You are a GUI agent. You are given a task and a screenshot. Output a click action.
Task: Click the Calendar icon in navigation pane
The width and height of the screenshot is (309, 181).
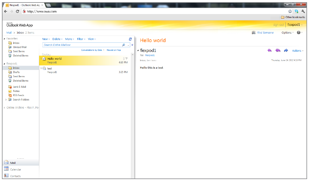tap(6, 168)
